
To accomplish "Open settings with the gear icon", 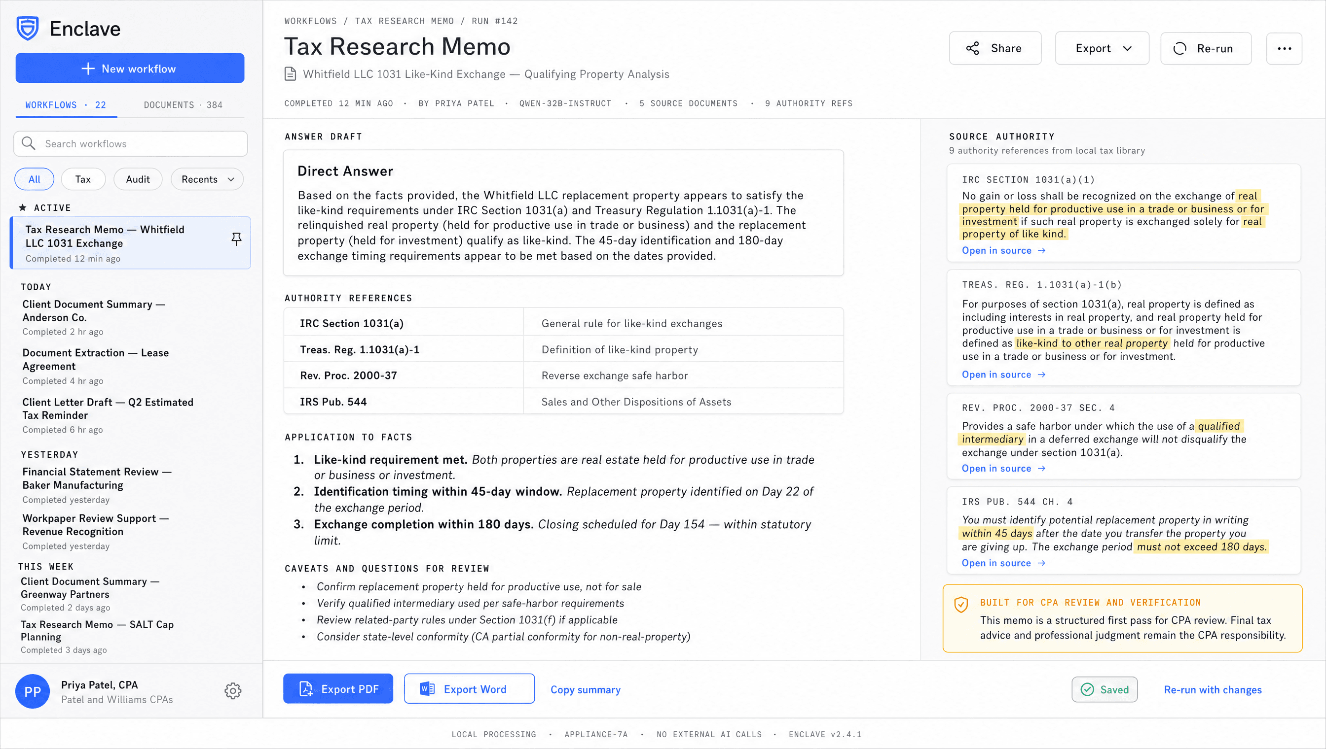I will click(x=233, y=691).
